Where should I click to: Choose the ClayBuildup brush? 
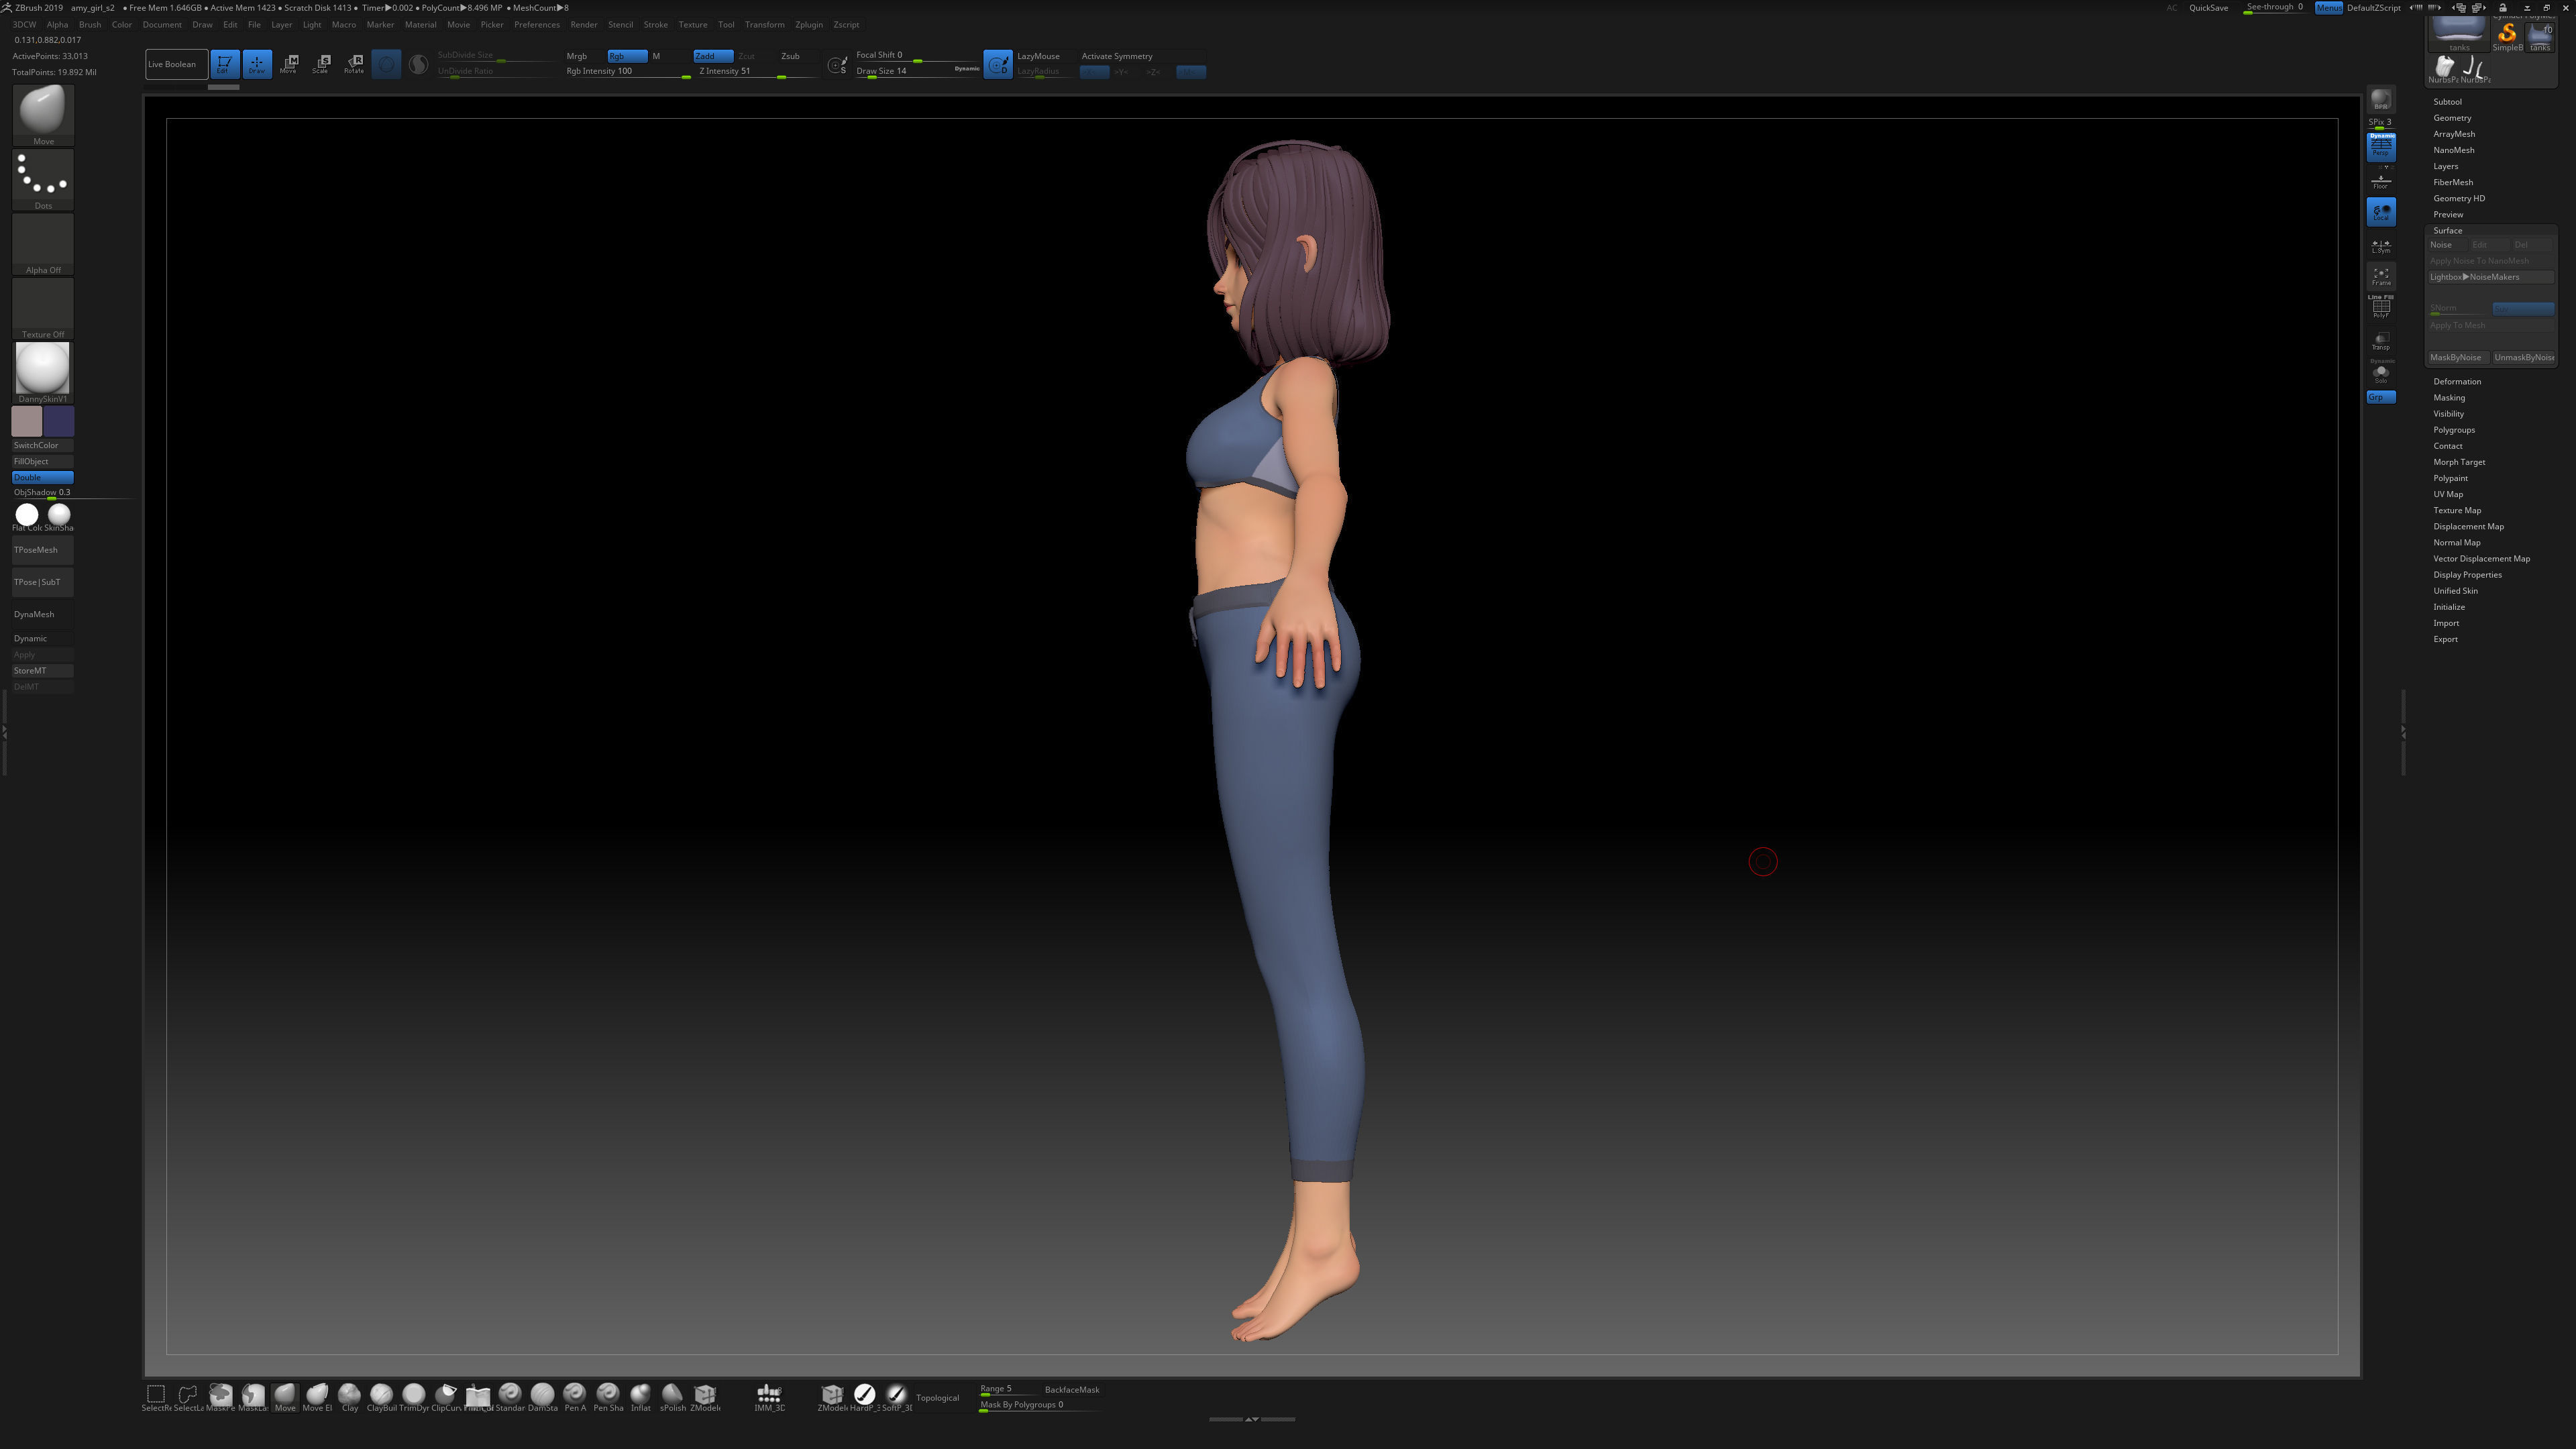click(381, 1397)
